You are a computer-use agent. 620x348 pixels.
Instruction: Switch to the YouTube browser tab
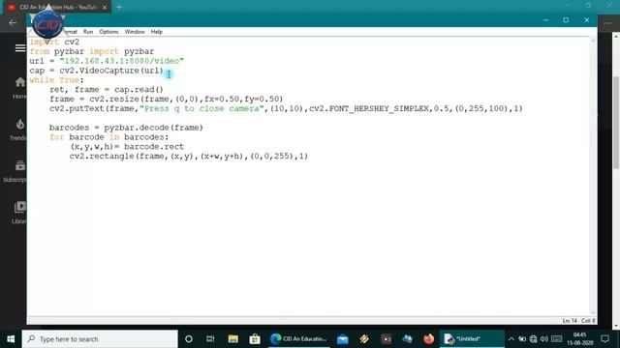[57, 7]
